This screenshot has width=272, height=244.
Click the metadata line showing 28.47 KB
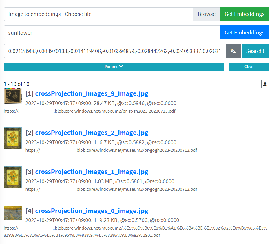coord(101,103)
